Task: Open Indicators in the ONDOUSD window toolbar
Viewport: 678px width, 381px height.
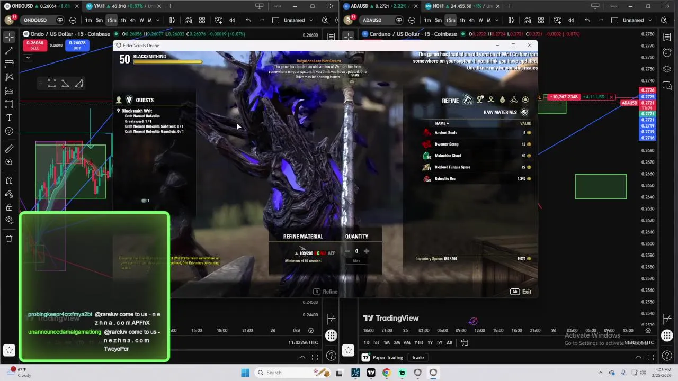Action: click(x=189, y=20)
